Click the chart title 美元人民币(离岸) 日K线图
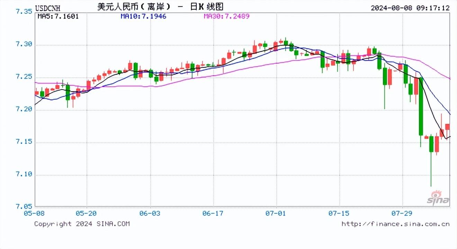 point(160,7)
